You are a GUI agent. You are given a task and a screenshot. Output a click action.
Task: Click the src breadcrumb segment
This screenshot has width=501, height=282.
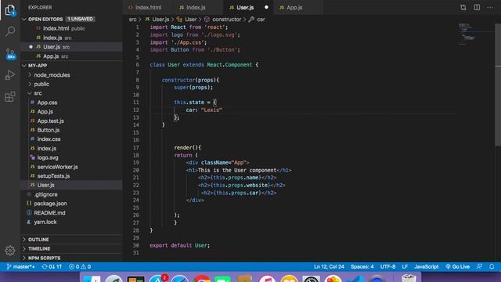[x=132, y=20]
